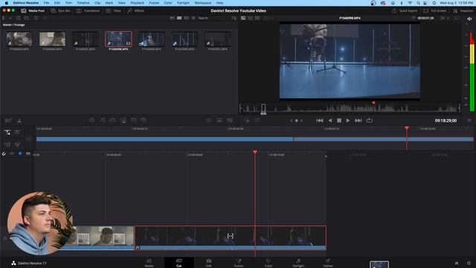The height and width of the screenshot is (268, 476).
Task: Select the first media pool clip thumbnail
Action: point(19,39)
